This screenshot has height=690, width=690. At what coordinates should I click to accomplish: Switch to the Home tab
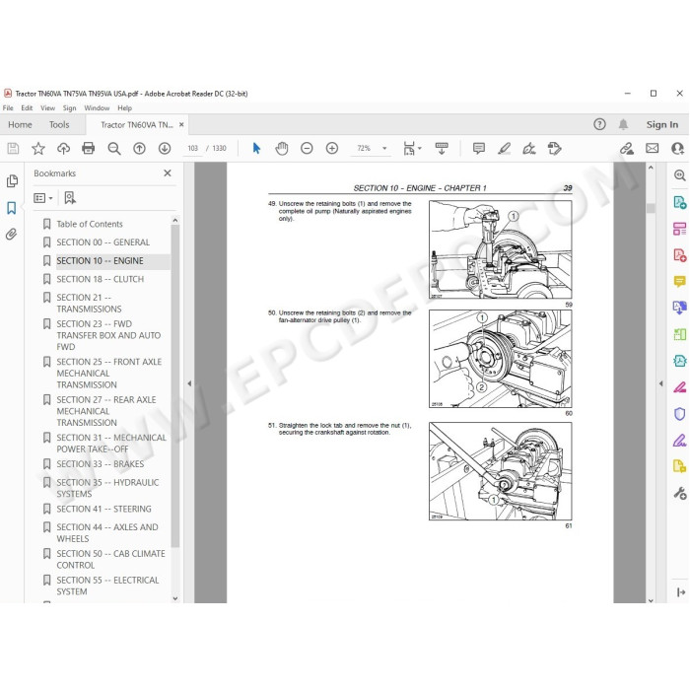point(20,124)
